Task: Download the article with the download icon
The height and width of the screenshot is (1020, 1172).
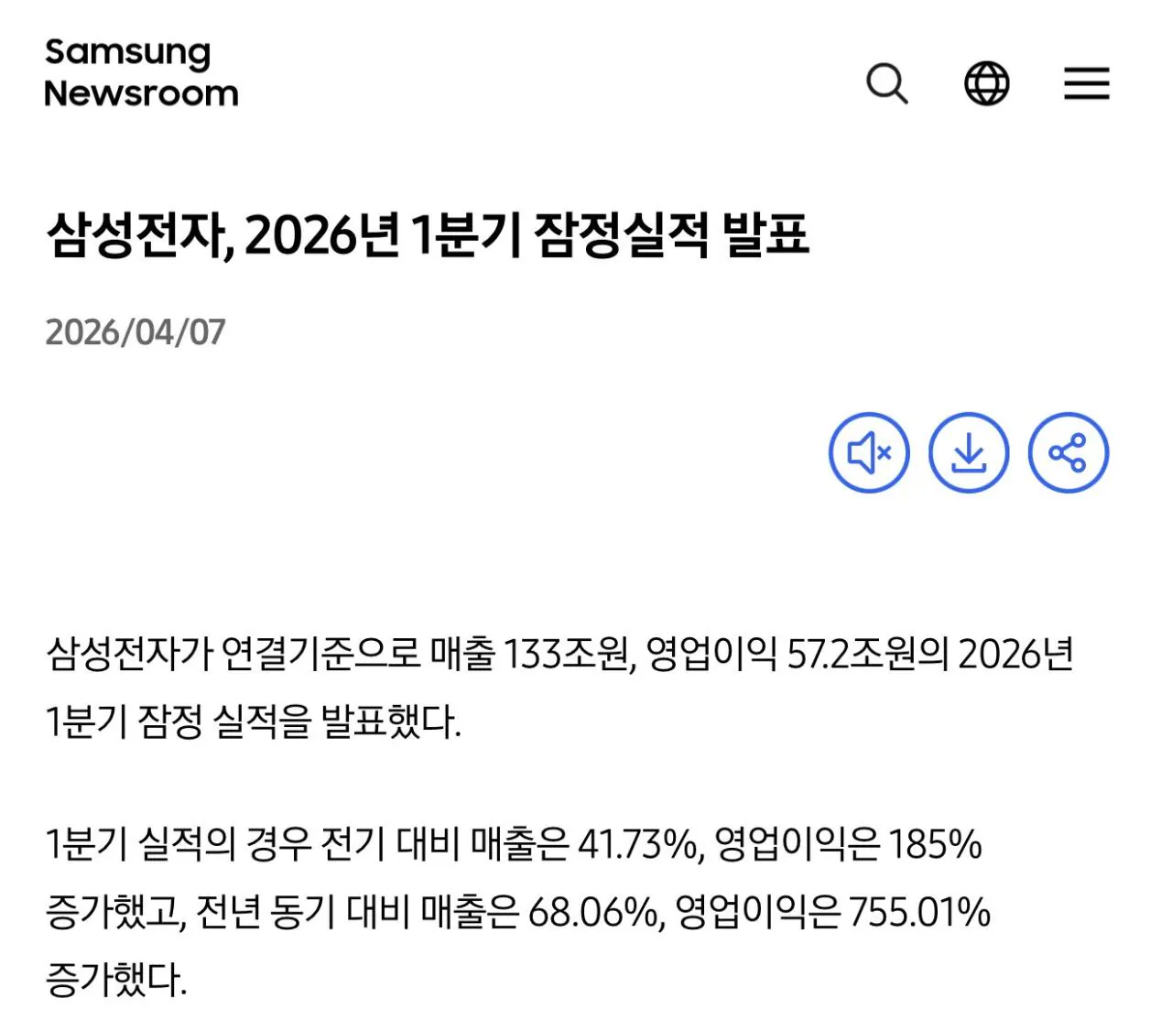Action: [969, 452]
